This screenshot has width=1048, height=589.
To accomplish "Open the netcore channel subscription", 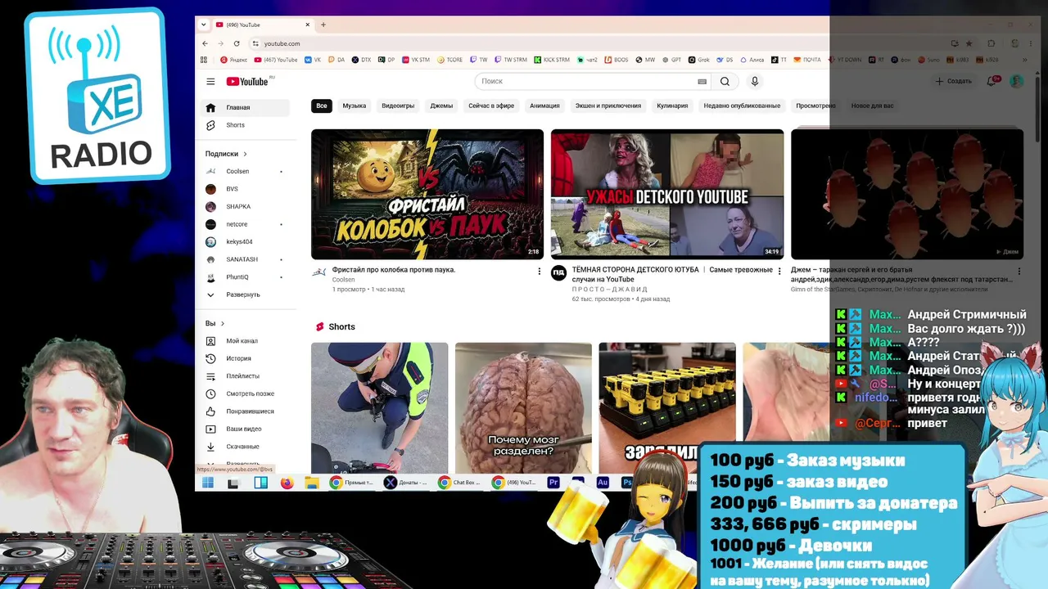I will coord(245,224).
